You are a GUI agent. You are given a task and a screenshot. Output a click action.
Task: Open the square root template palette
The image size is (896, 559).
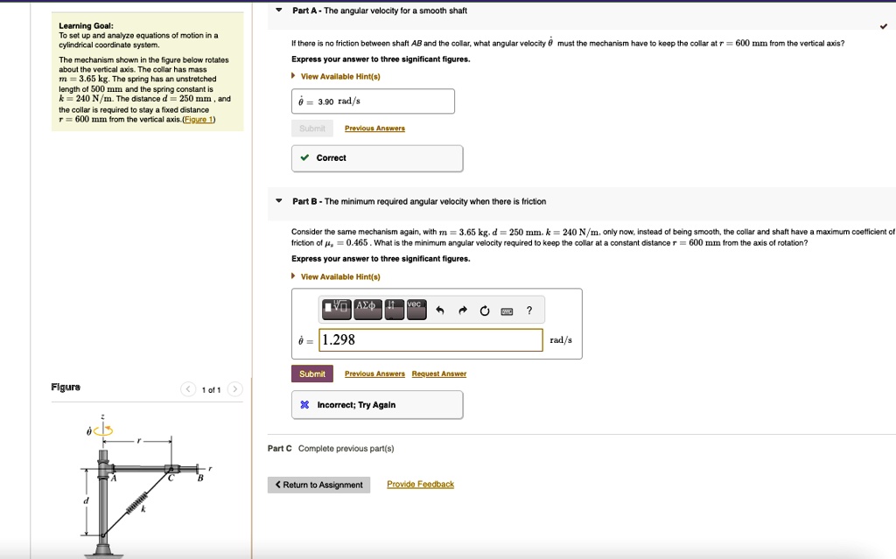click(338, 308)
